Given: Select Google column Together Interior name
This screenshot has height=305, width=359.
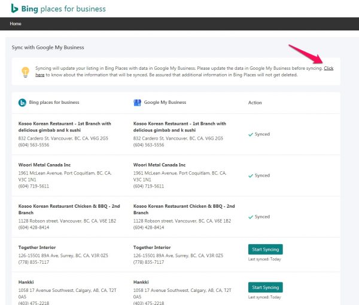Looking at the screenshot, I should [x=152, y=248].
